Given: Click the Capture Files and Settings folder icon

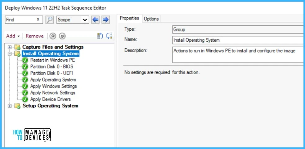Looking at the screenshot, I should click(17, 47).
